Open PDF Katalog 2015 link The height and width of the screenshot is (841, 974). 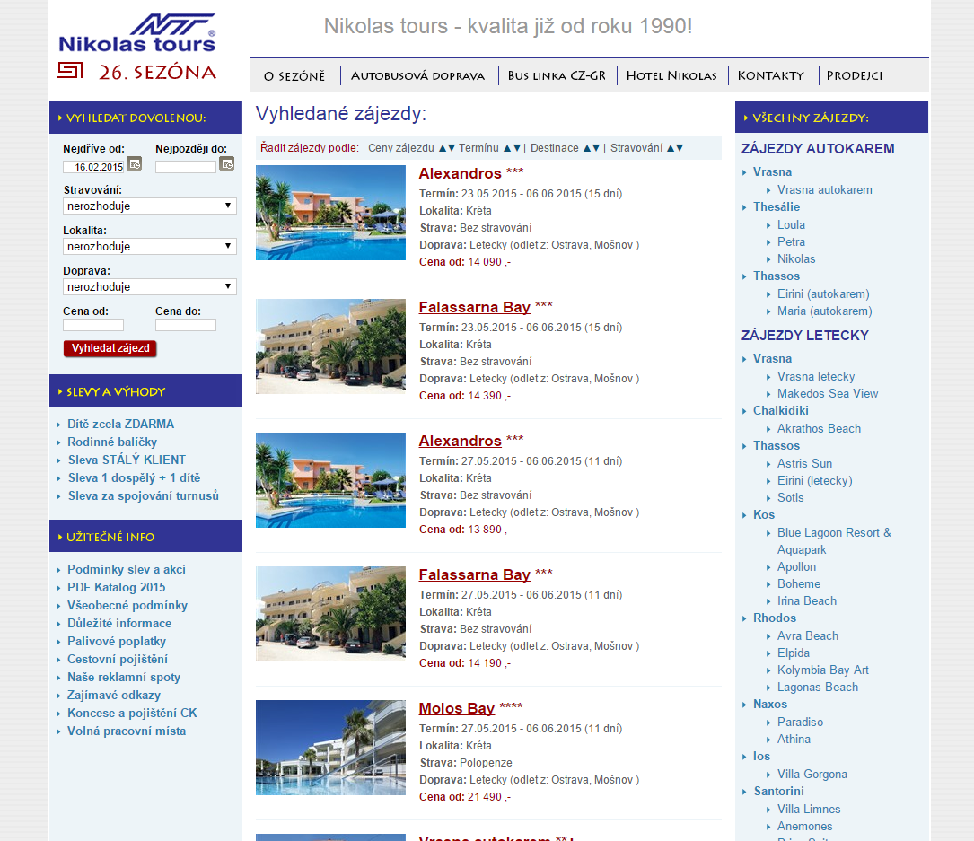pos(116,588)
